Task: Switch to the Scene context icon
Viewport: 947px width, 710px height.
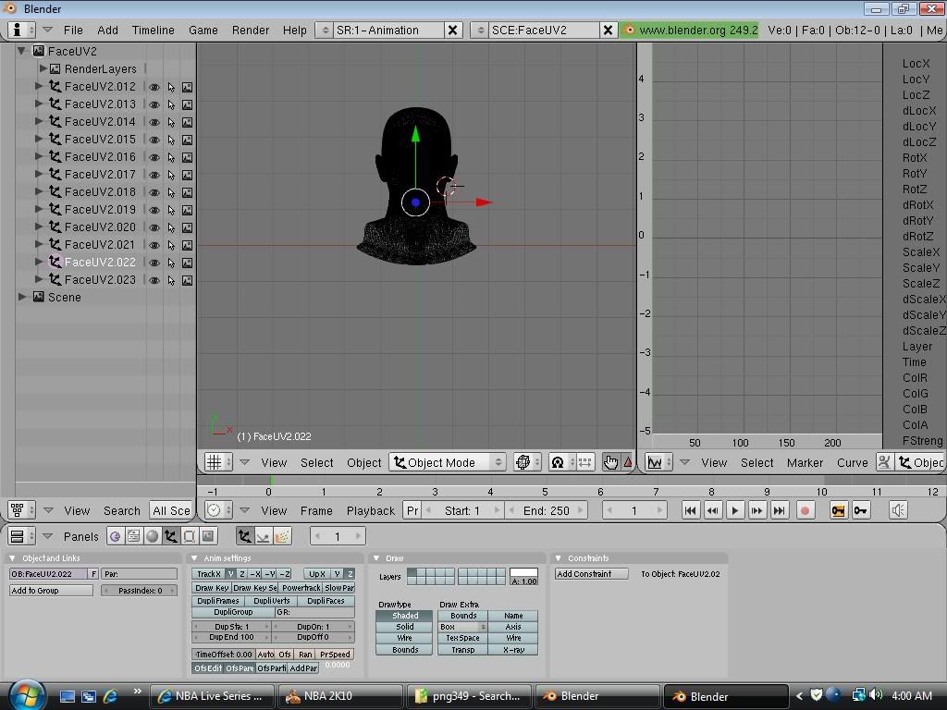Action: click(x=208, y=536)
